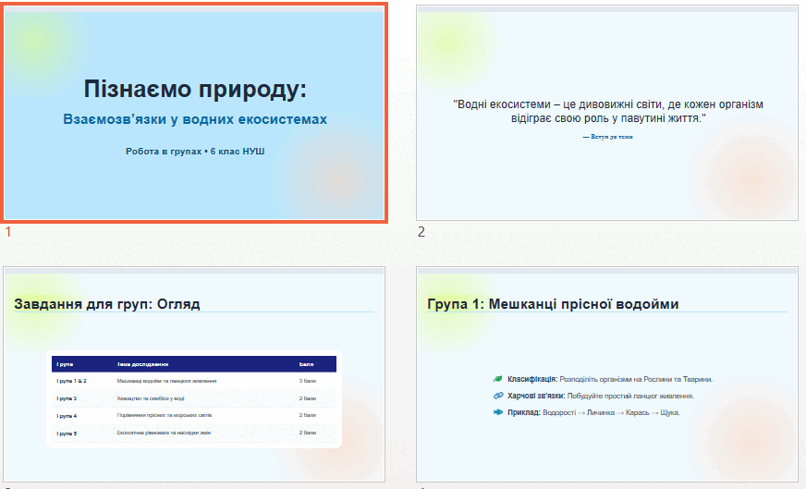Select slide thumbnail Завдання для груп: Огляд
Viewport: 806px width, 489px height.
(194, 374)
